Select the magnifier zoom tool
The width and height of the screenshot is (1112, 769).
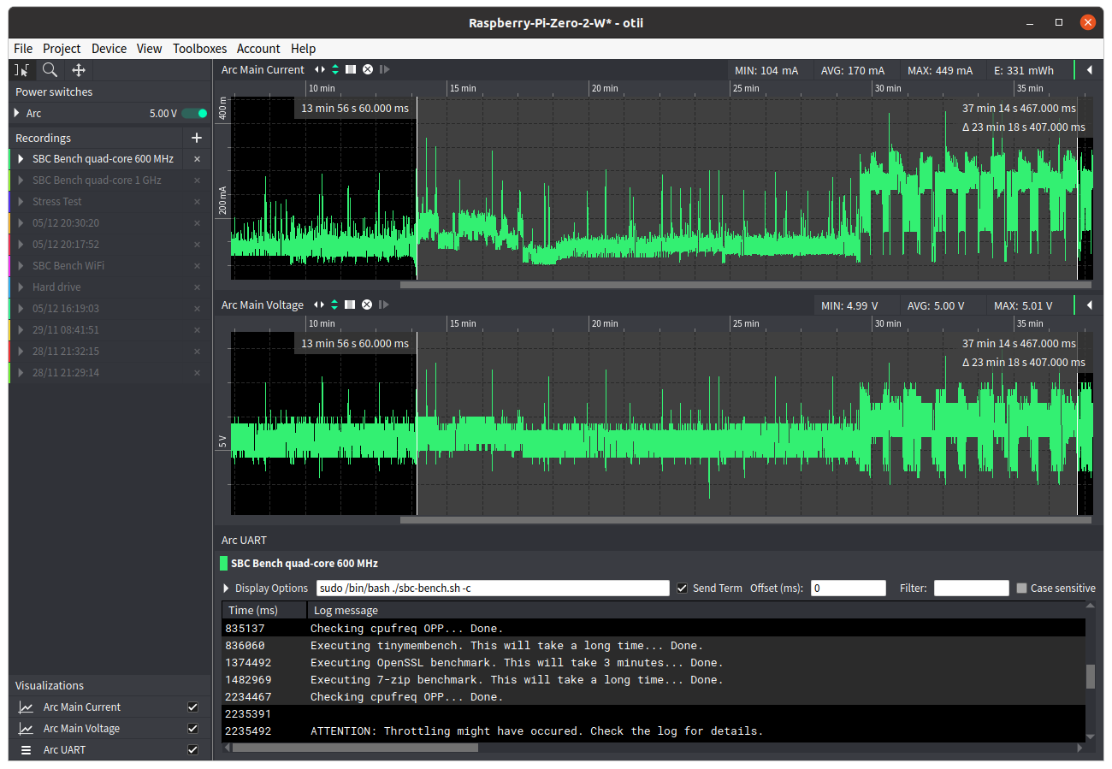point(50,70)
